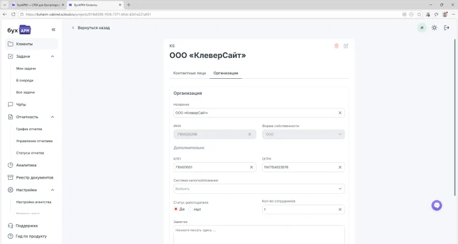The image size is (458, 244).
Task: Open the Поддержка link
Action: (x=27, y=226)
